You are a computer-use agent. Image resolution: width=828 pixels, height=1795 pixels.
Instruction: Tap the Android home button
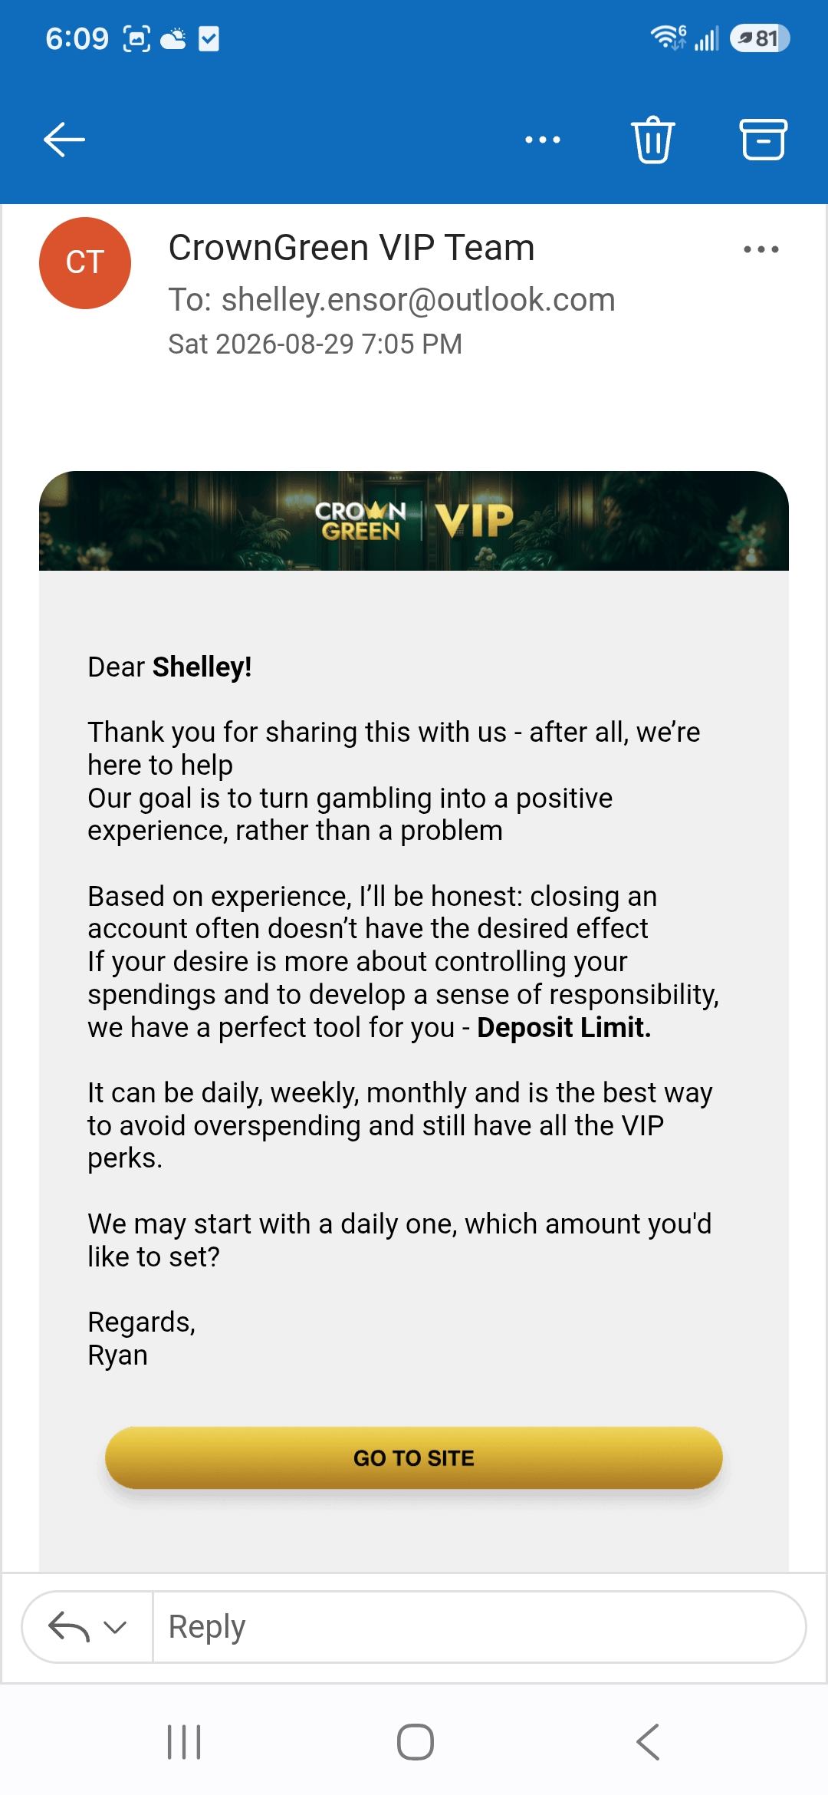(x=416, y=1741)
